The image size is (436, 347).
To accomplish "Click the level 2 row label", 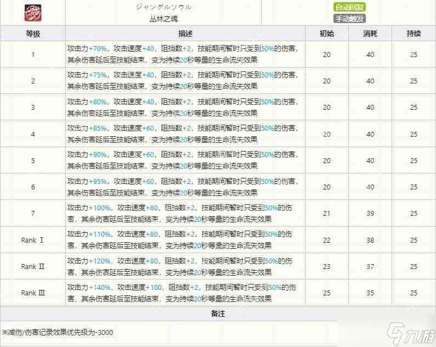I will pyautogui.click(x=33, y=81).
